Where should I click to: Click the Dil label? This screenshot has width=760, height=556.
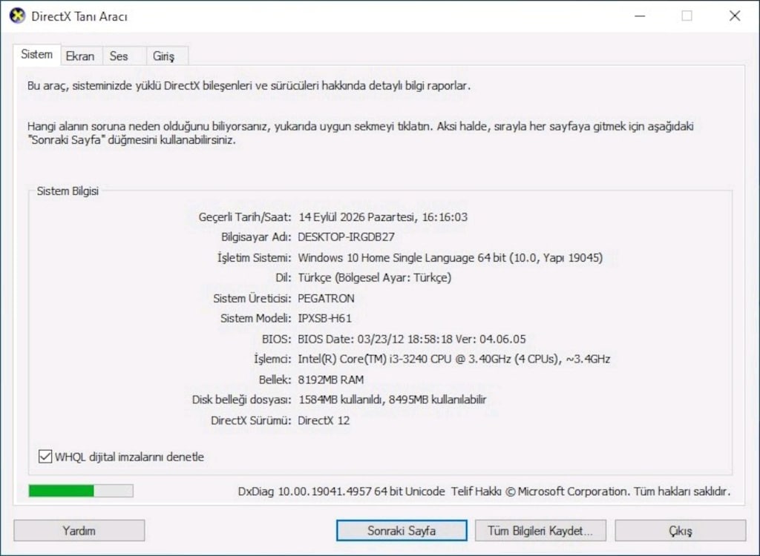284,278
